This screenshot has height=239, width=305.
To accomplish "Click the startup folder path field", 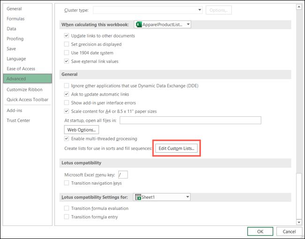I will point(190,120).
